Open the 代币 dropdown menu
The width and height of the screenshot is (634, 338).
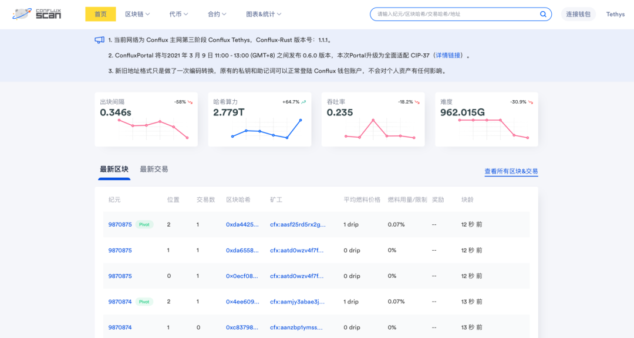pyautogui.click(x=178, y=14)
